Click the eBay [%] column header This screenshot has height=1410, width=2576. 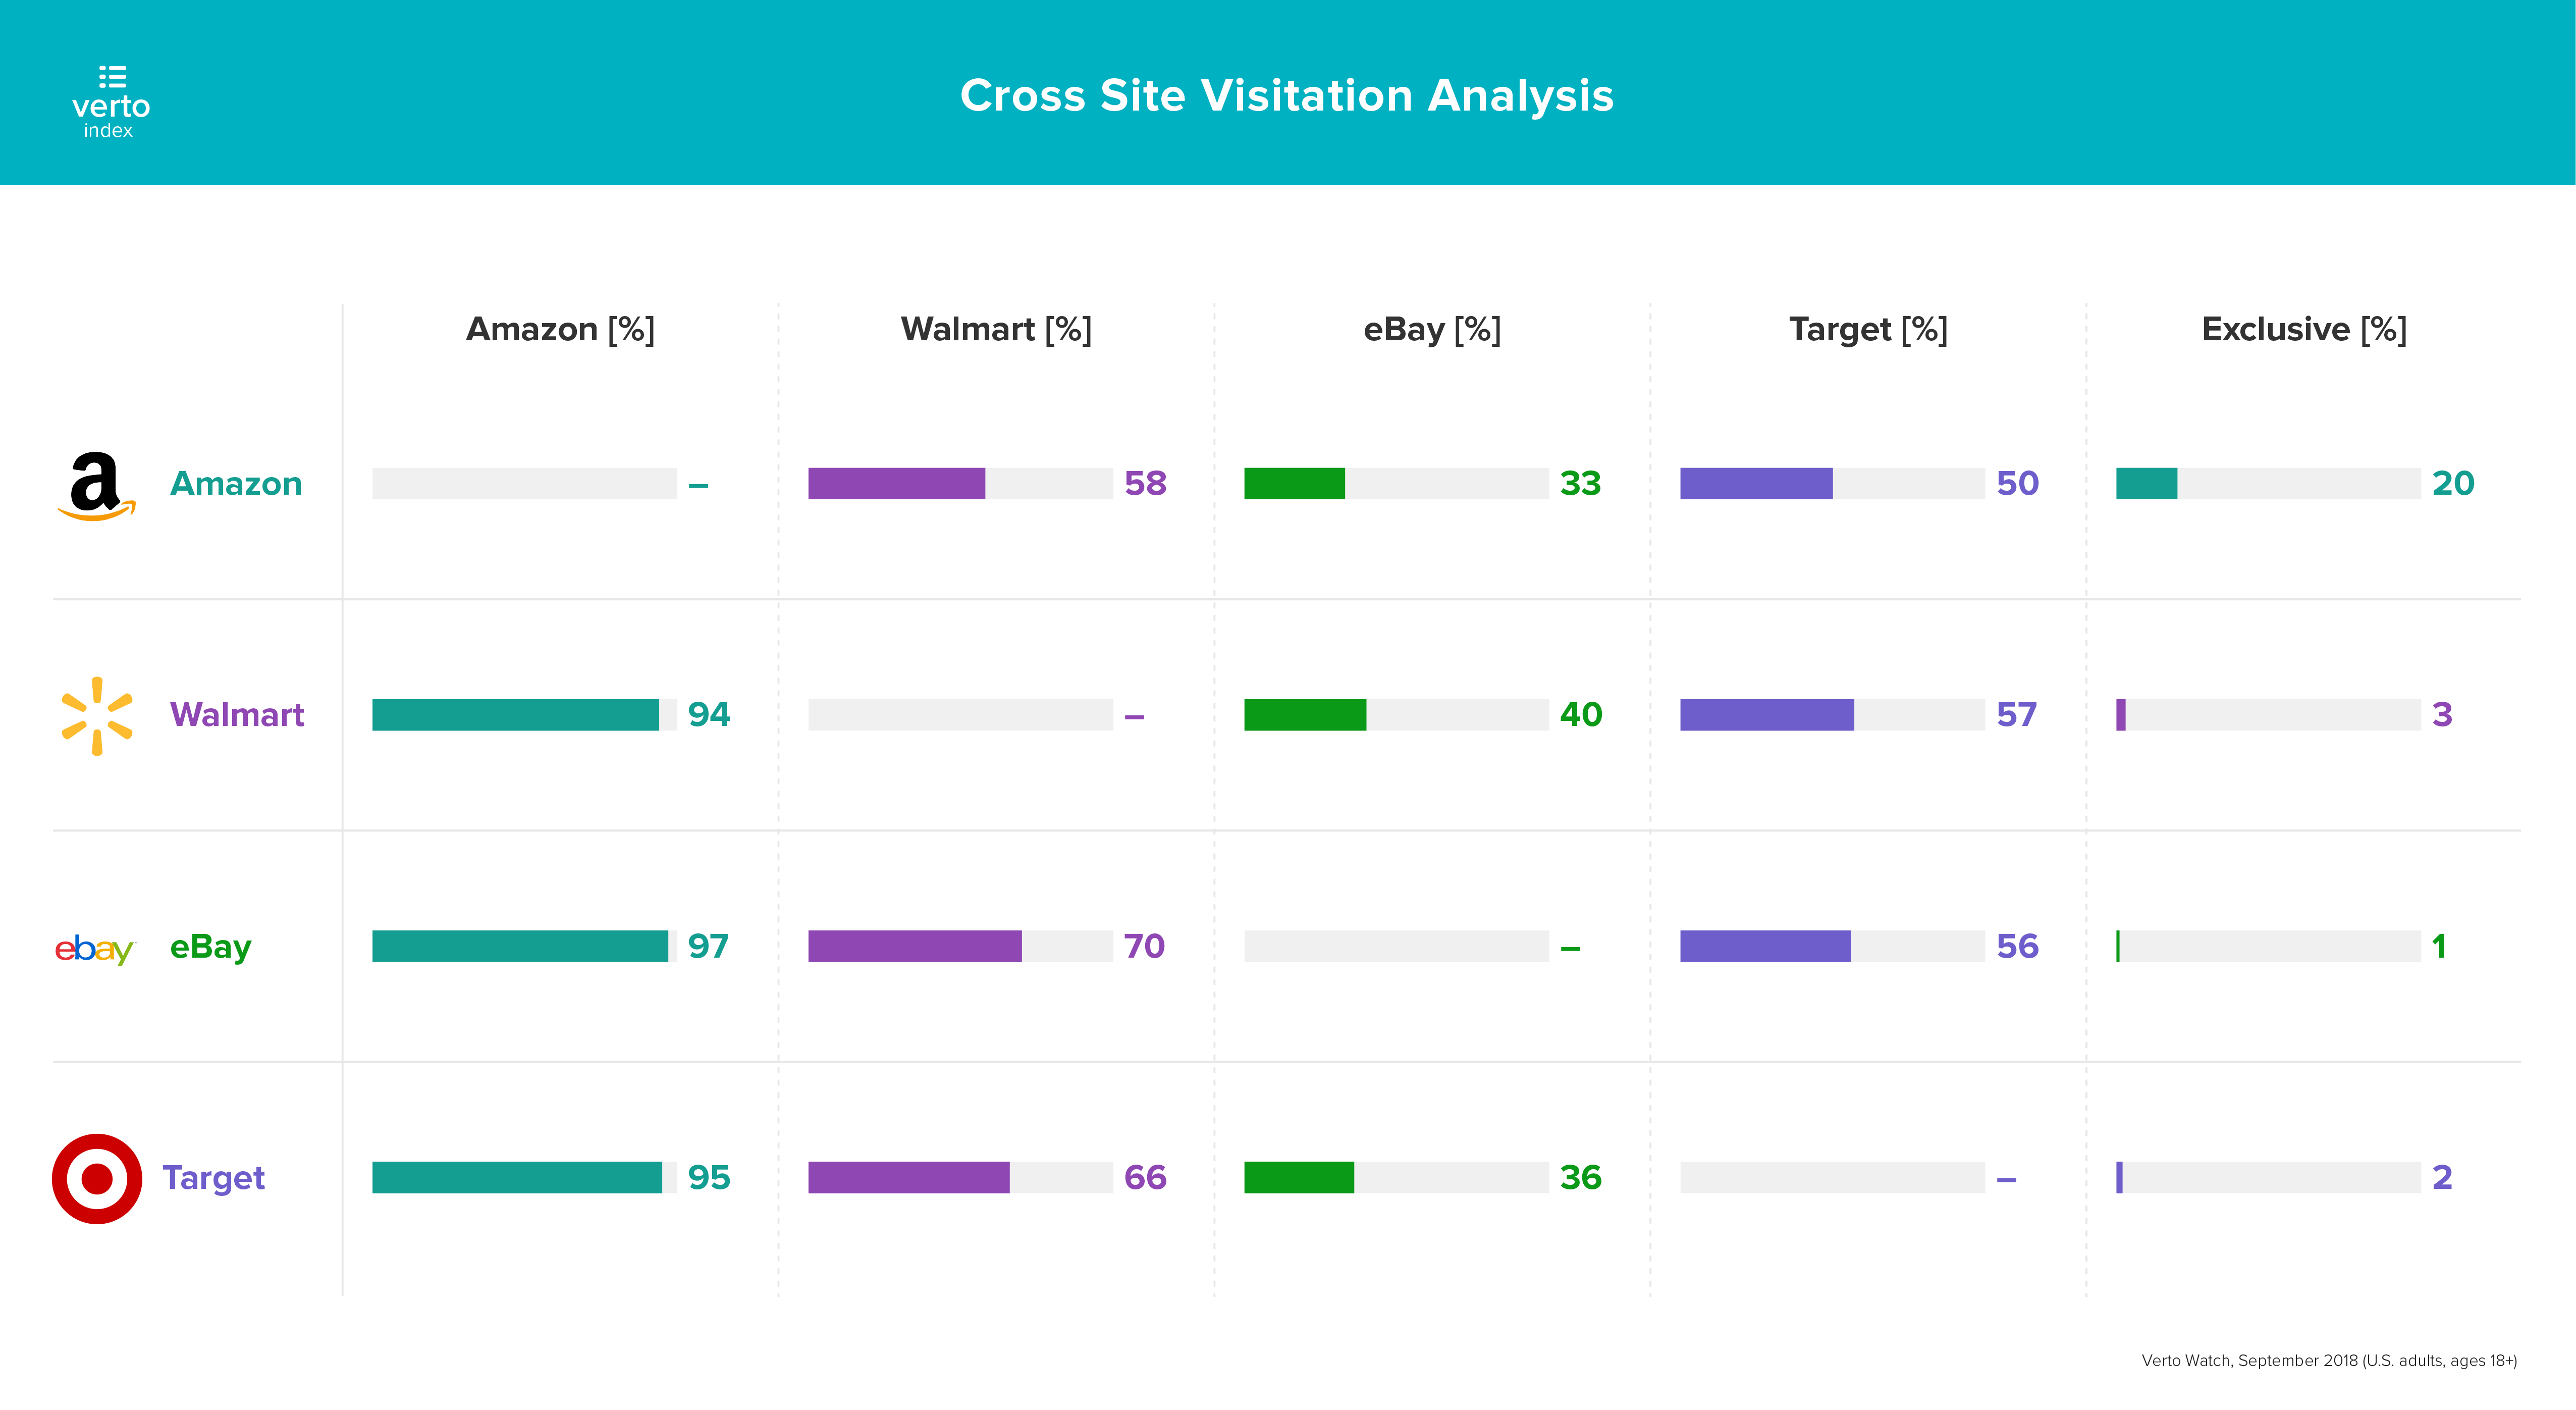1432,329
